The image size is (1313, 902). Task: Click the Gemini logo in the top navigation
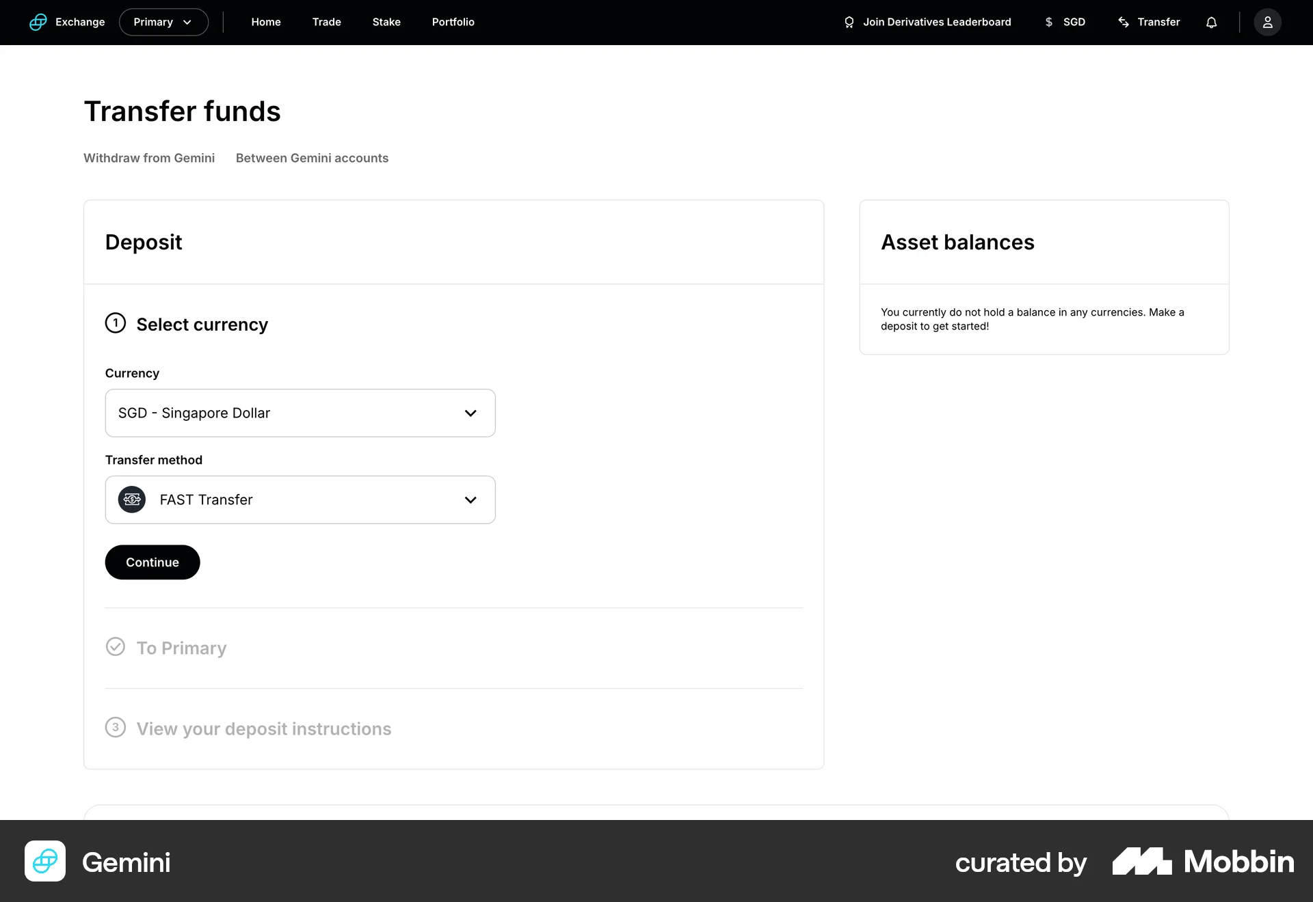pos(38,22)
